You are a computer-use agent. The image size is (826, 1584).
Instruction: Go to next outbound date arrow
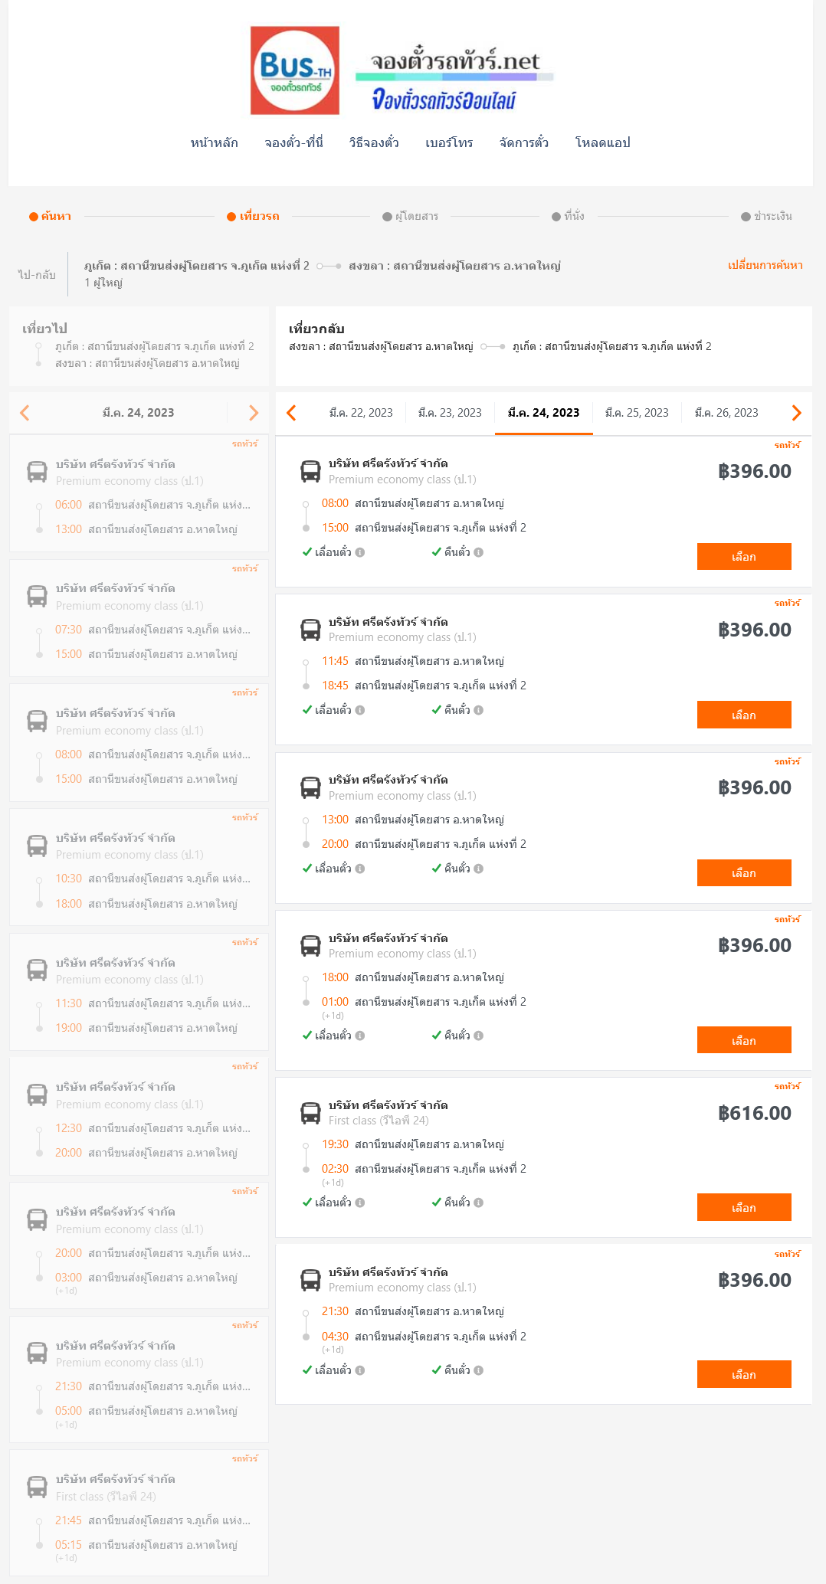coord(254,413)
